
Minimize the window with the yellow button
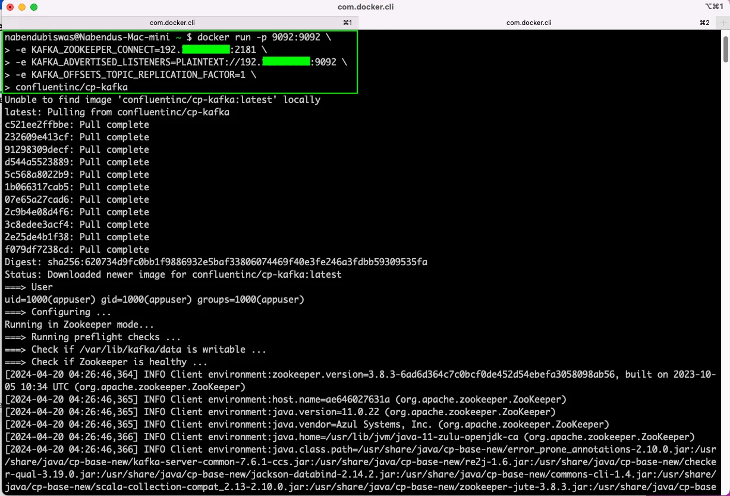(x=22, y=7)
